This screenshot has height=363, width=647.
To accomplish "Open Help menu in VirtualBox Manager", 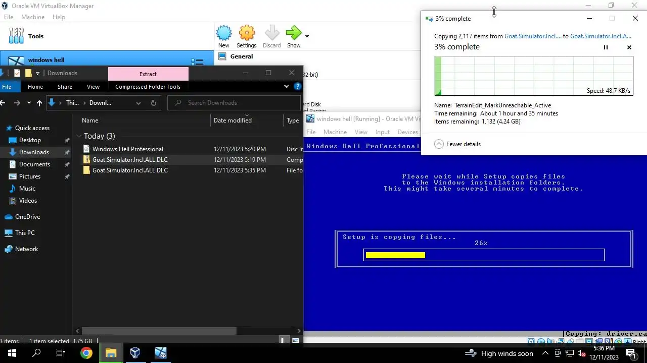I will pyautogui.click(x=59, y=17).
